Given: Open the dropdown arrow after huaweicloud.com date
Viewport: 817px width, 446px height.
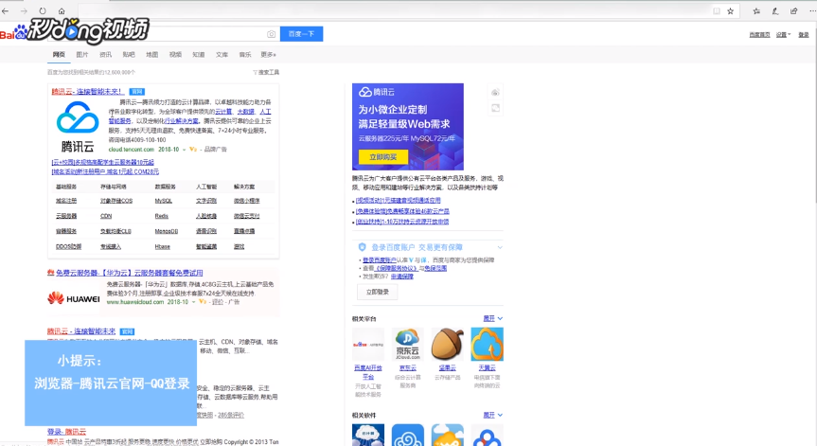Looking at the screenshot, I should [193, 302].
